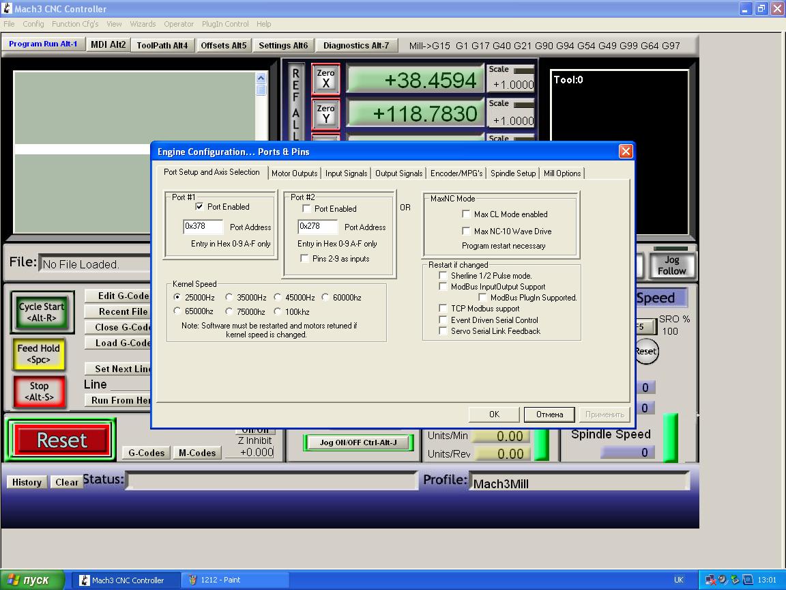Check Event Driven Serial Control
786x590 pixels.
(x=443, y=320)
